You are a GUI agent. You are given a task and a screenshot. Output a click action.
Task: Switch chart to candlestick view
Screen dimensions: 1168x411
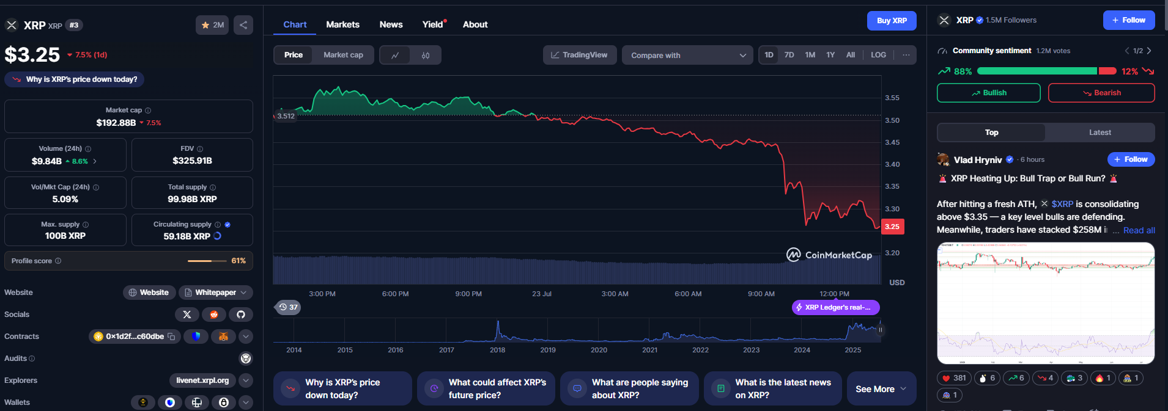426,55
